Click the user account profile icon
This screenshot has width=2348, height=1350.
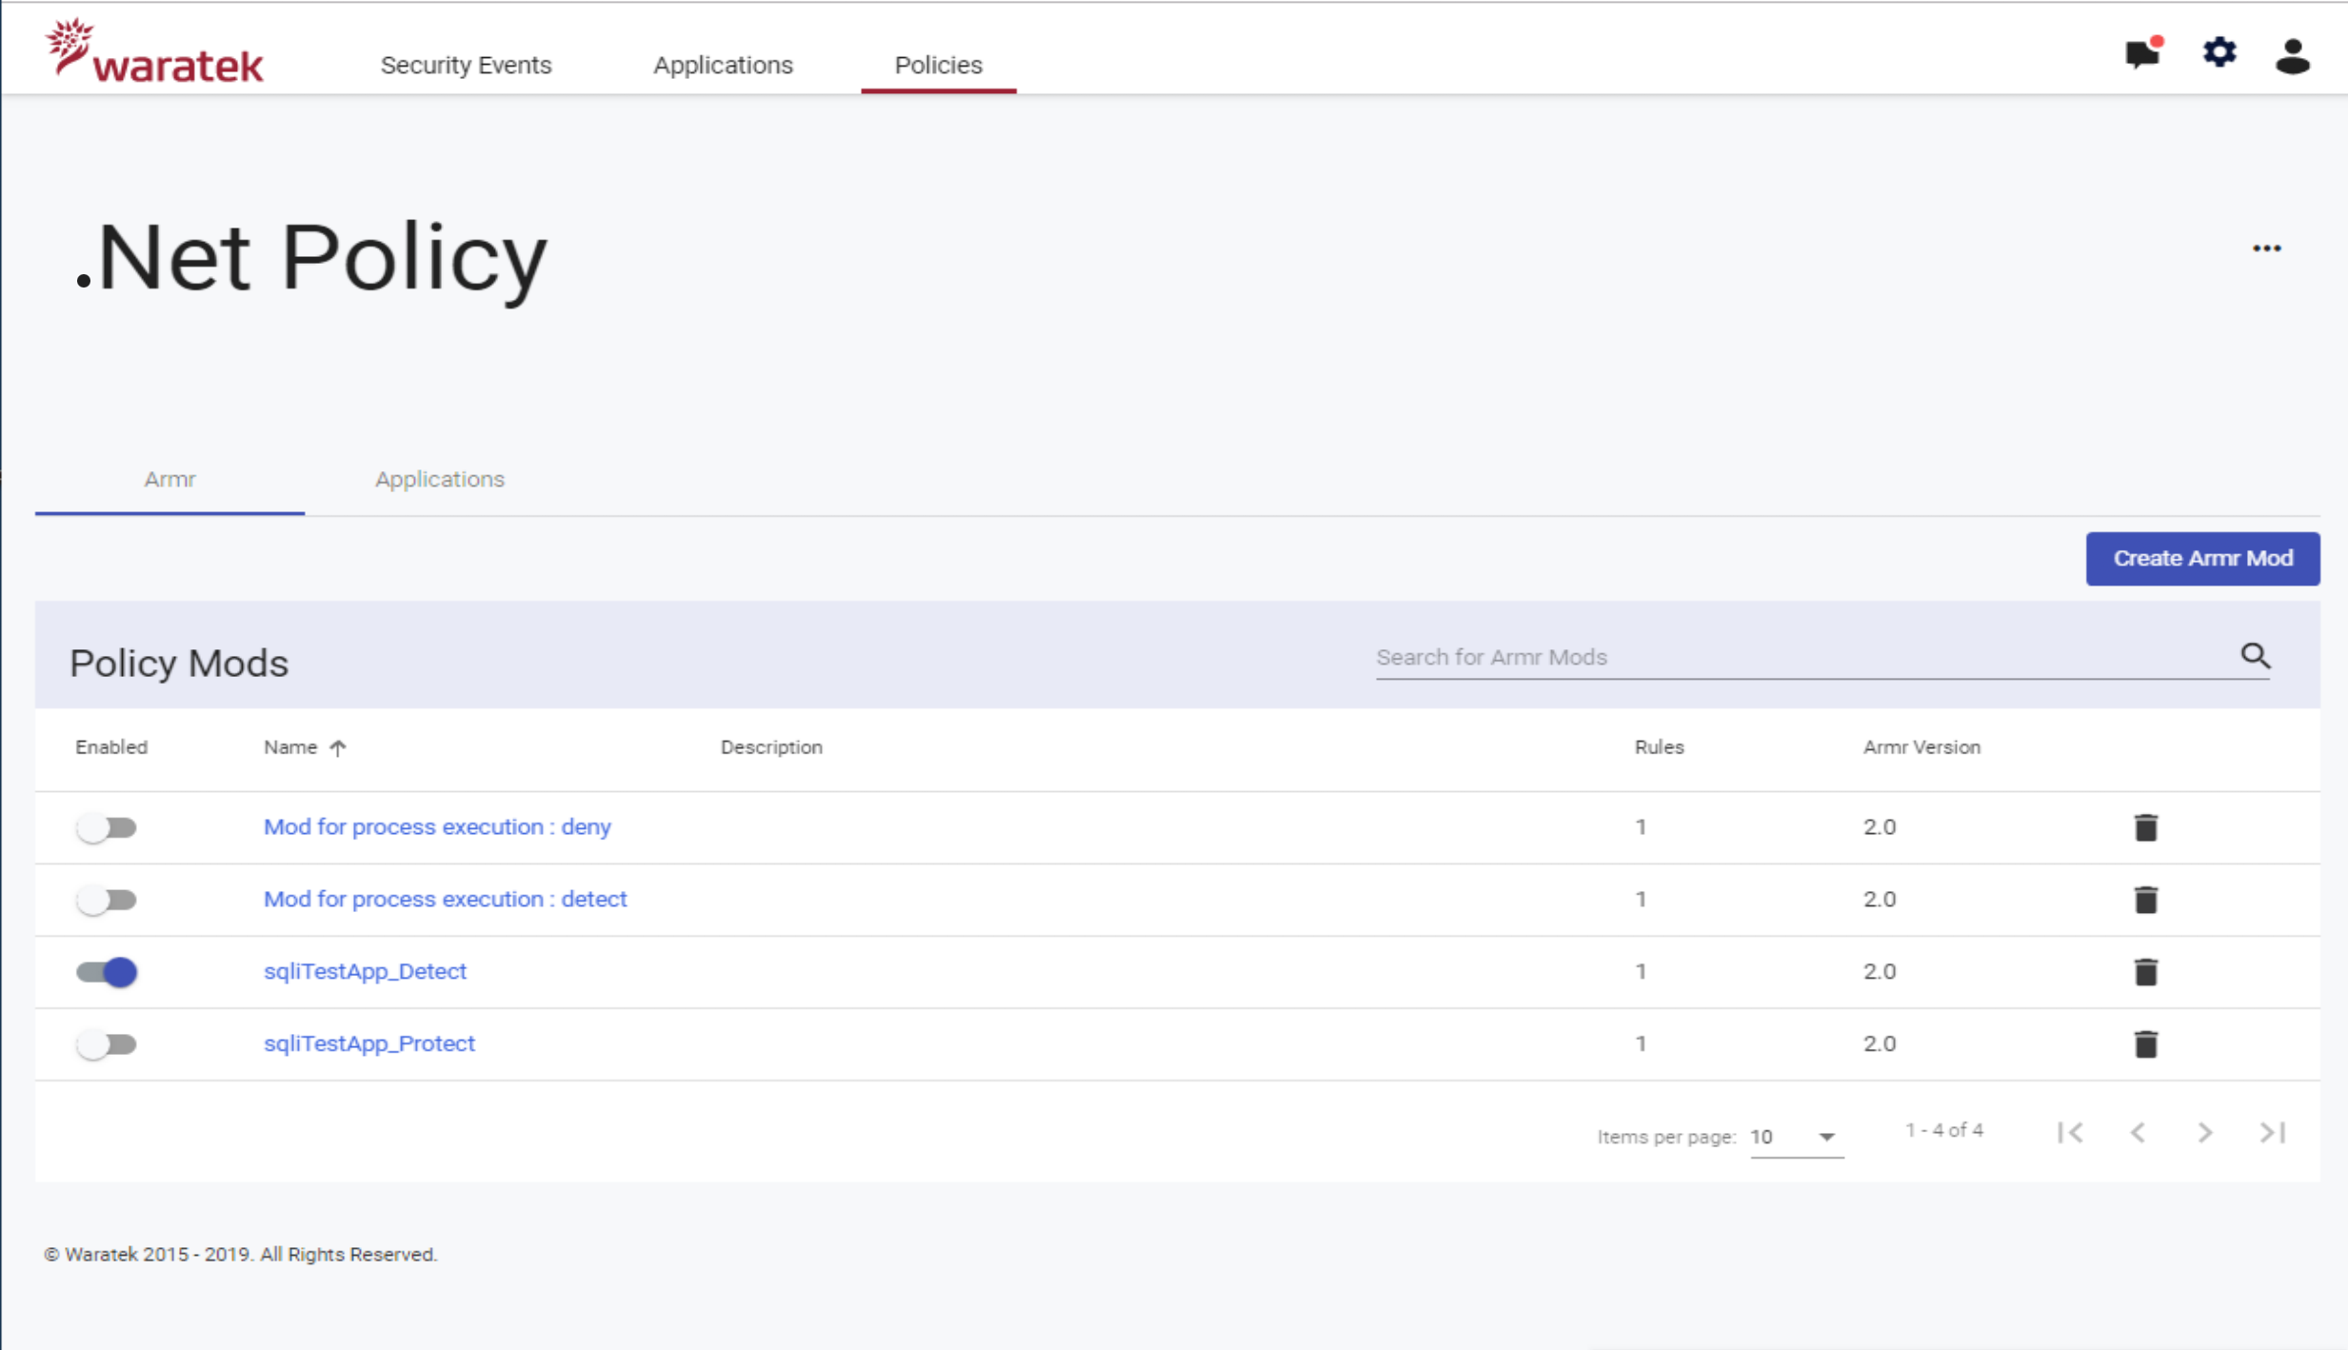pos(2293,55)
